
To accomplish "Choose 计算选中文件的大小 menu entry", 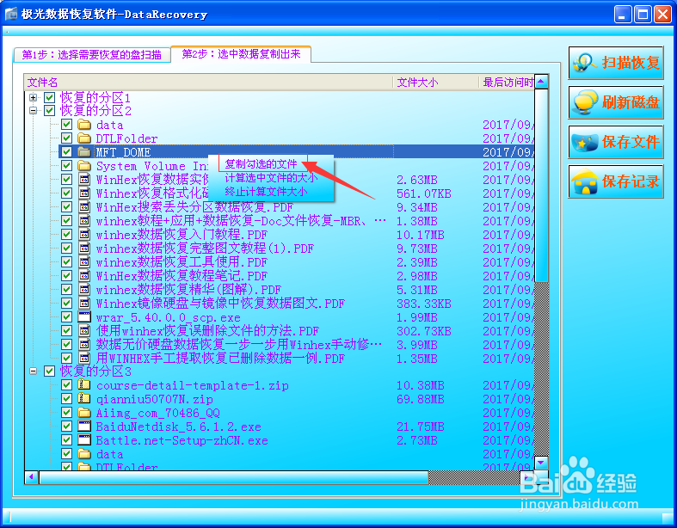I will point(271,178).
